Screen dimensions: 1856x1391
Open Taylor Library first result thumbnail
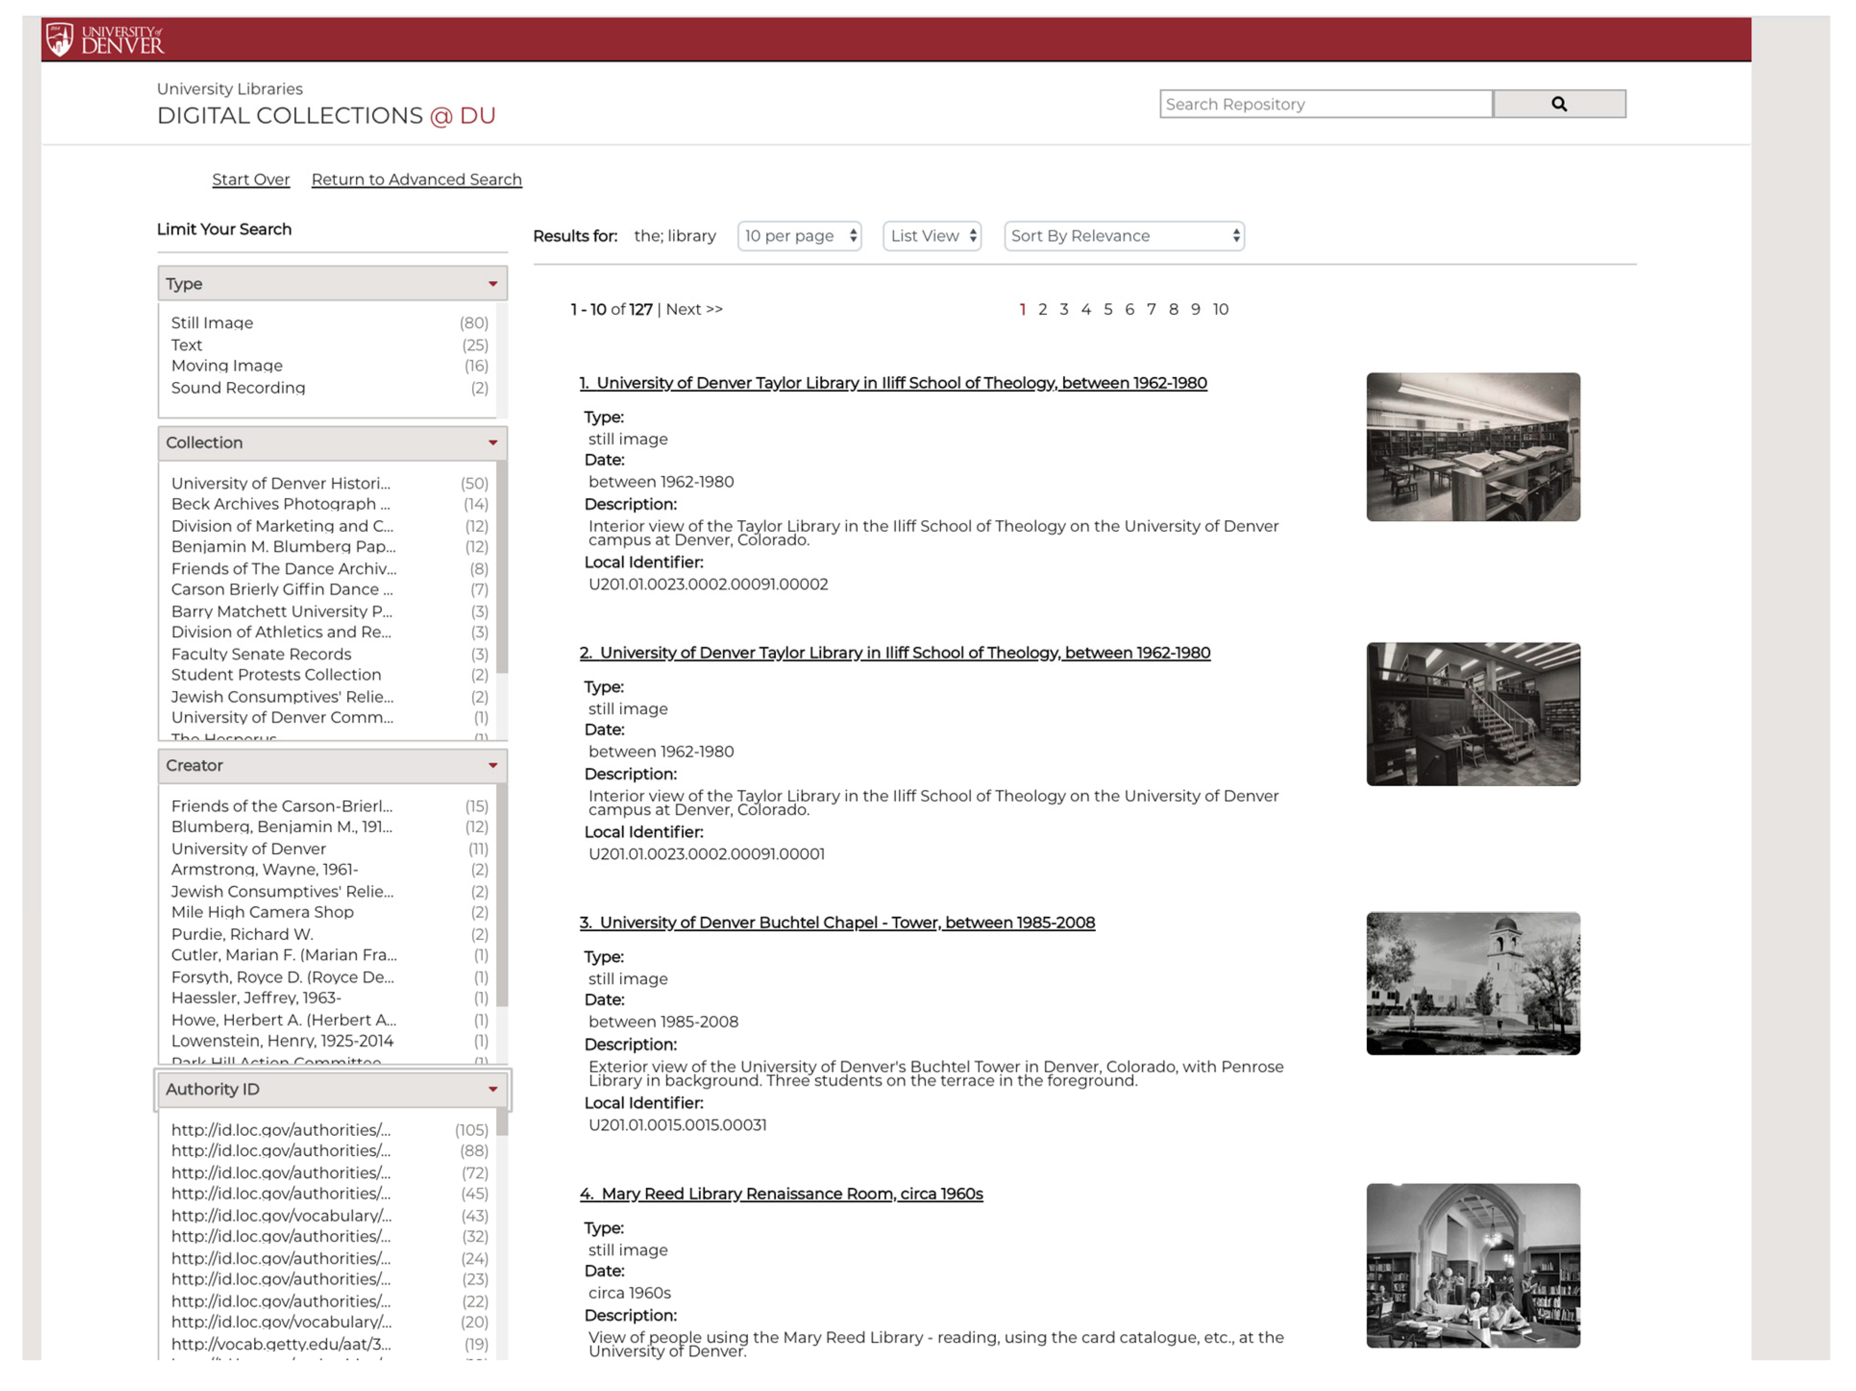coord(1473,447)
